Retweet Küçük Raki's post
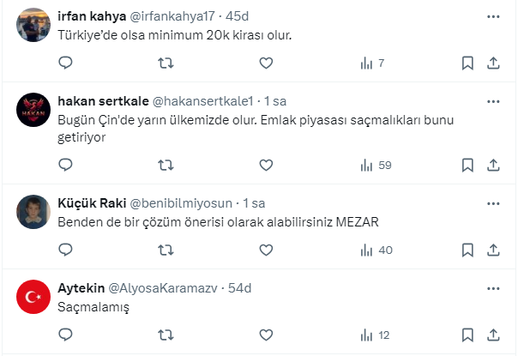The height and width of the screenshot is (356, 524). point(166,250)
